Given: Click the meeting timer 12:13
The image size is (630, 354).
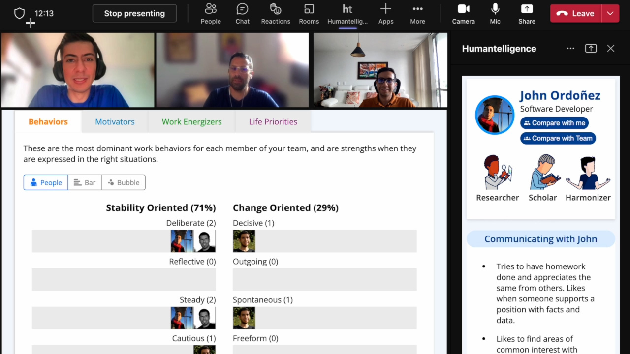Looking at the screenshot, I should tap(44, 13).
